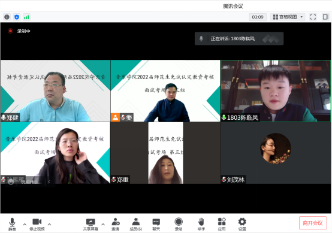Viewport: 332px width, 233px height.
Task: Open the meeting info icon
Action: coord(7,17)
